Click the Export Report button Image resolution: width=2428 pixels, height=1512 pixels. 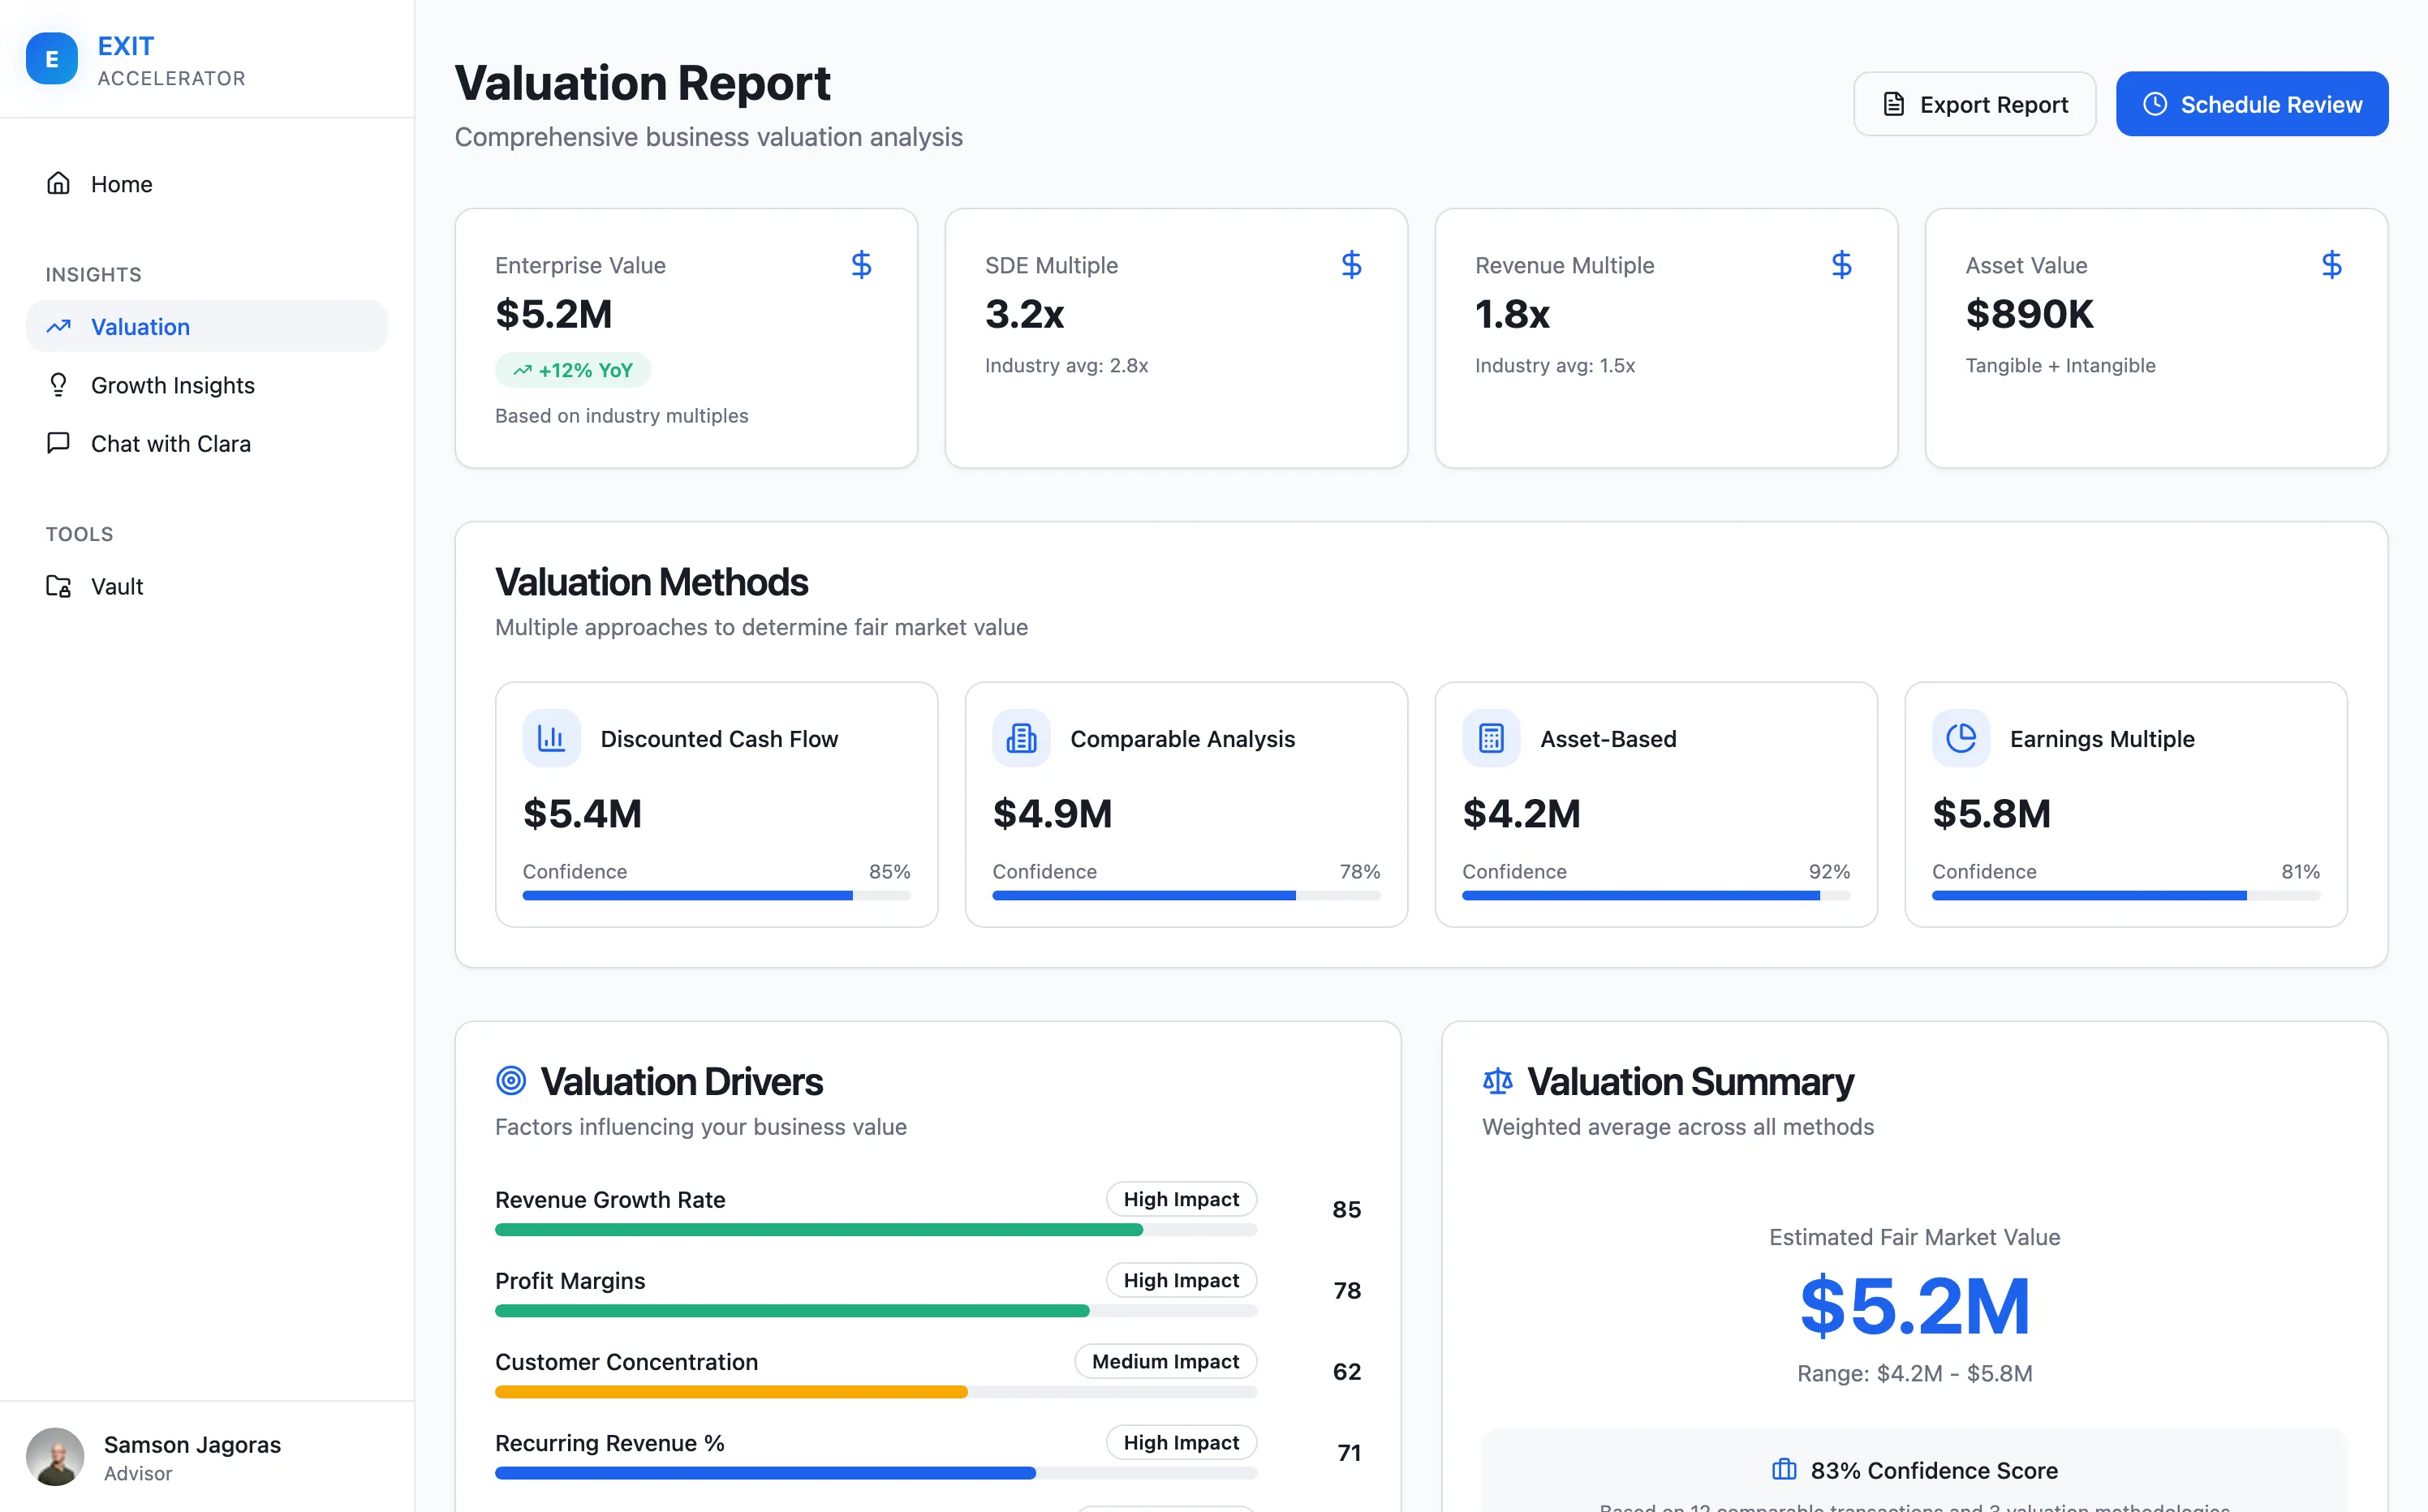point(1973,103)
